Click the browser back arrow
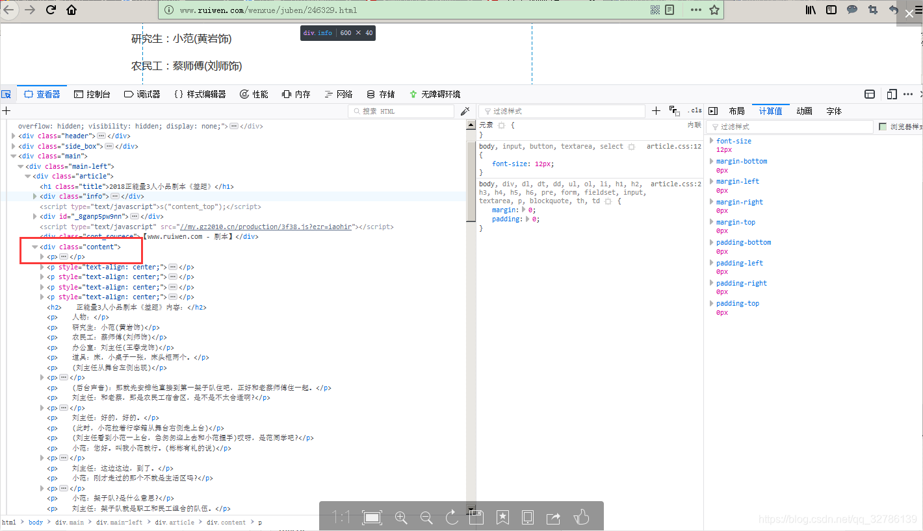This screenshot has height=531, width=923. [x=8, y=10]
